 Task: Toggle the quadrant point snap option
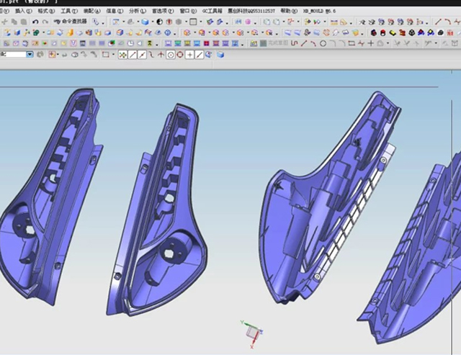[x=179, y=55]
